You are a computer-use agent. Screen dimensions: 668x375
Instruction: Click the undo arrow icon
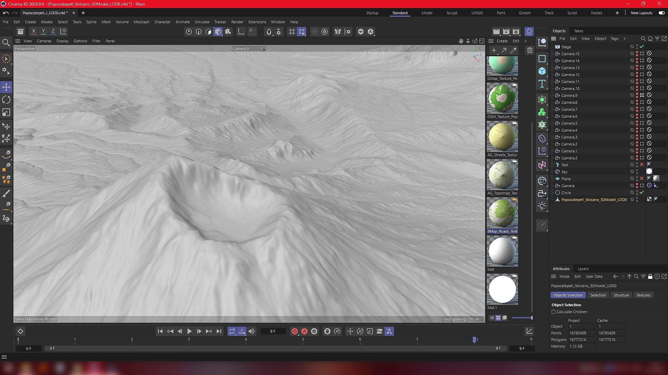(6, 13)
